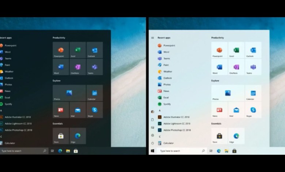Open the Mail tile in light Start menu
This screenshot has width=285, height=172.
pyautogui.click(x=236, y=110)
